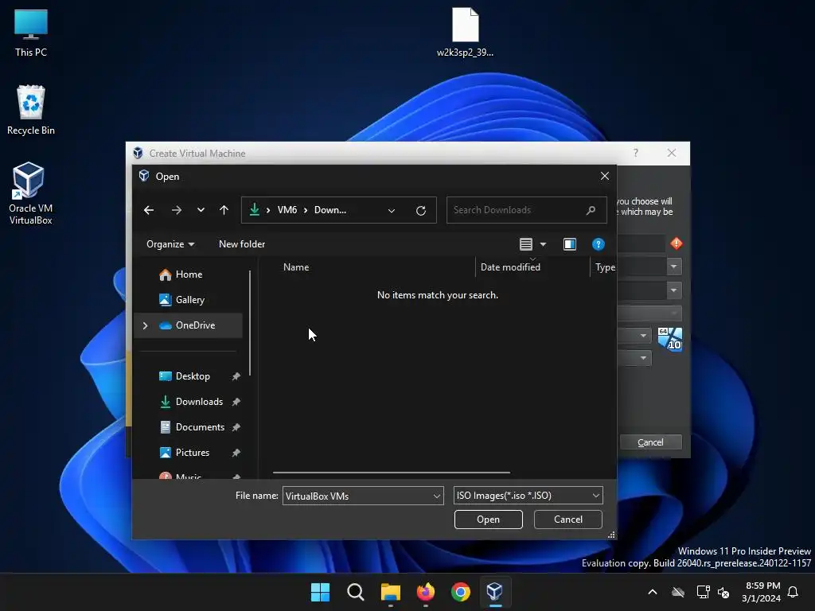The width and height of the screenshot is (815, 611).
Task: Open the Open dialog help
Action: click(x=599, y=244)
